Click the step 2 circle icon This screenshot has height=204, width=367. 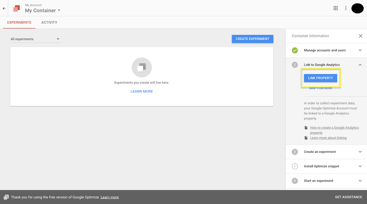[x=295, y=65]
